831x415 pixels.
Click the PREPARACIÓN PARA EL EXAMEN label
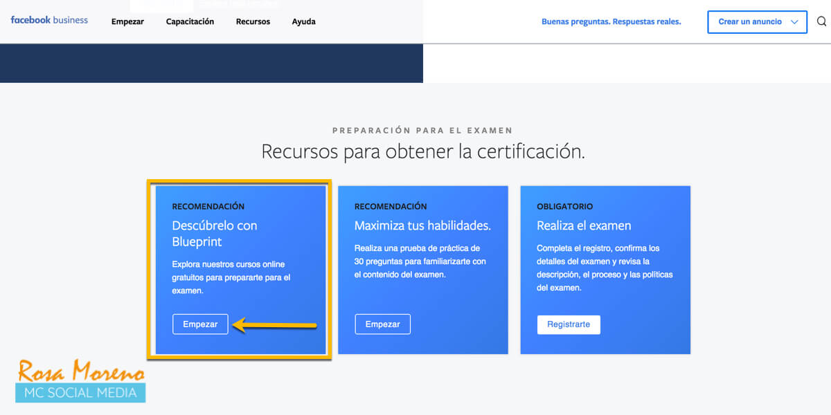click(423, 130)
